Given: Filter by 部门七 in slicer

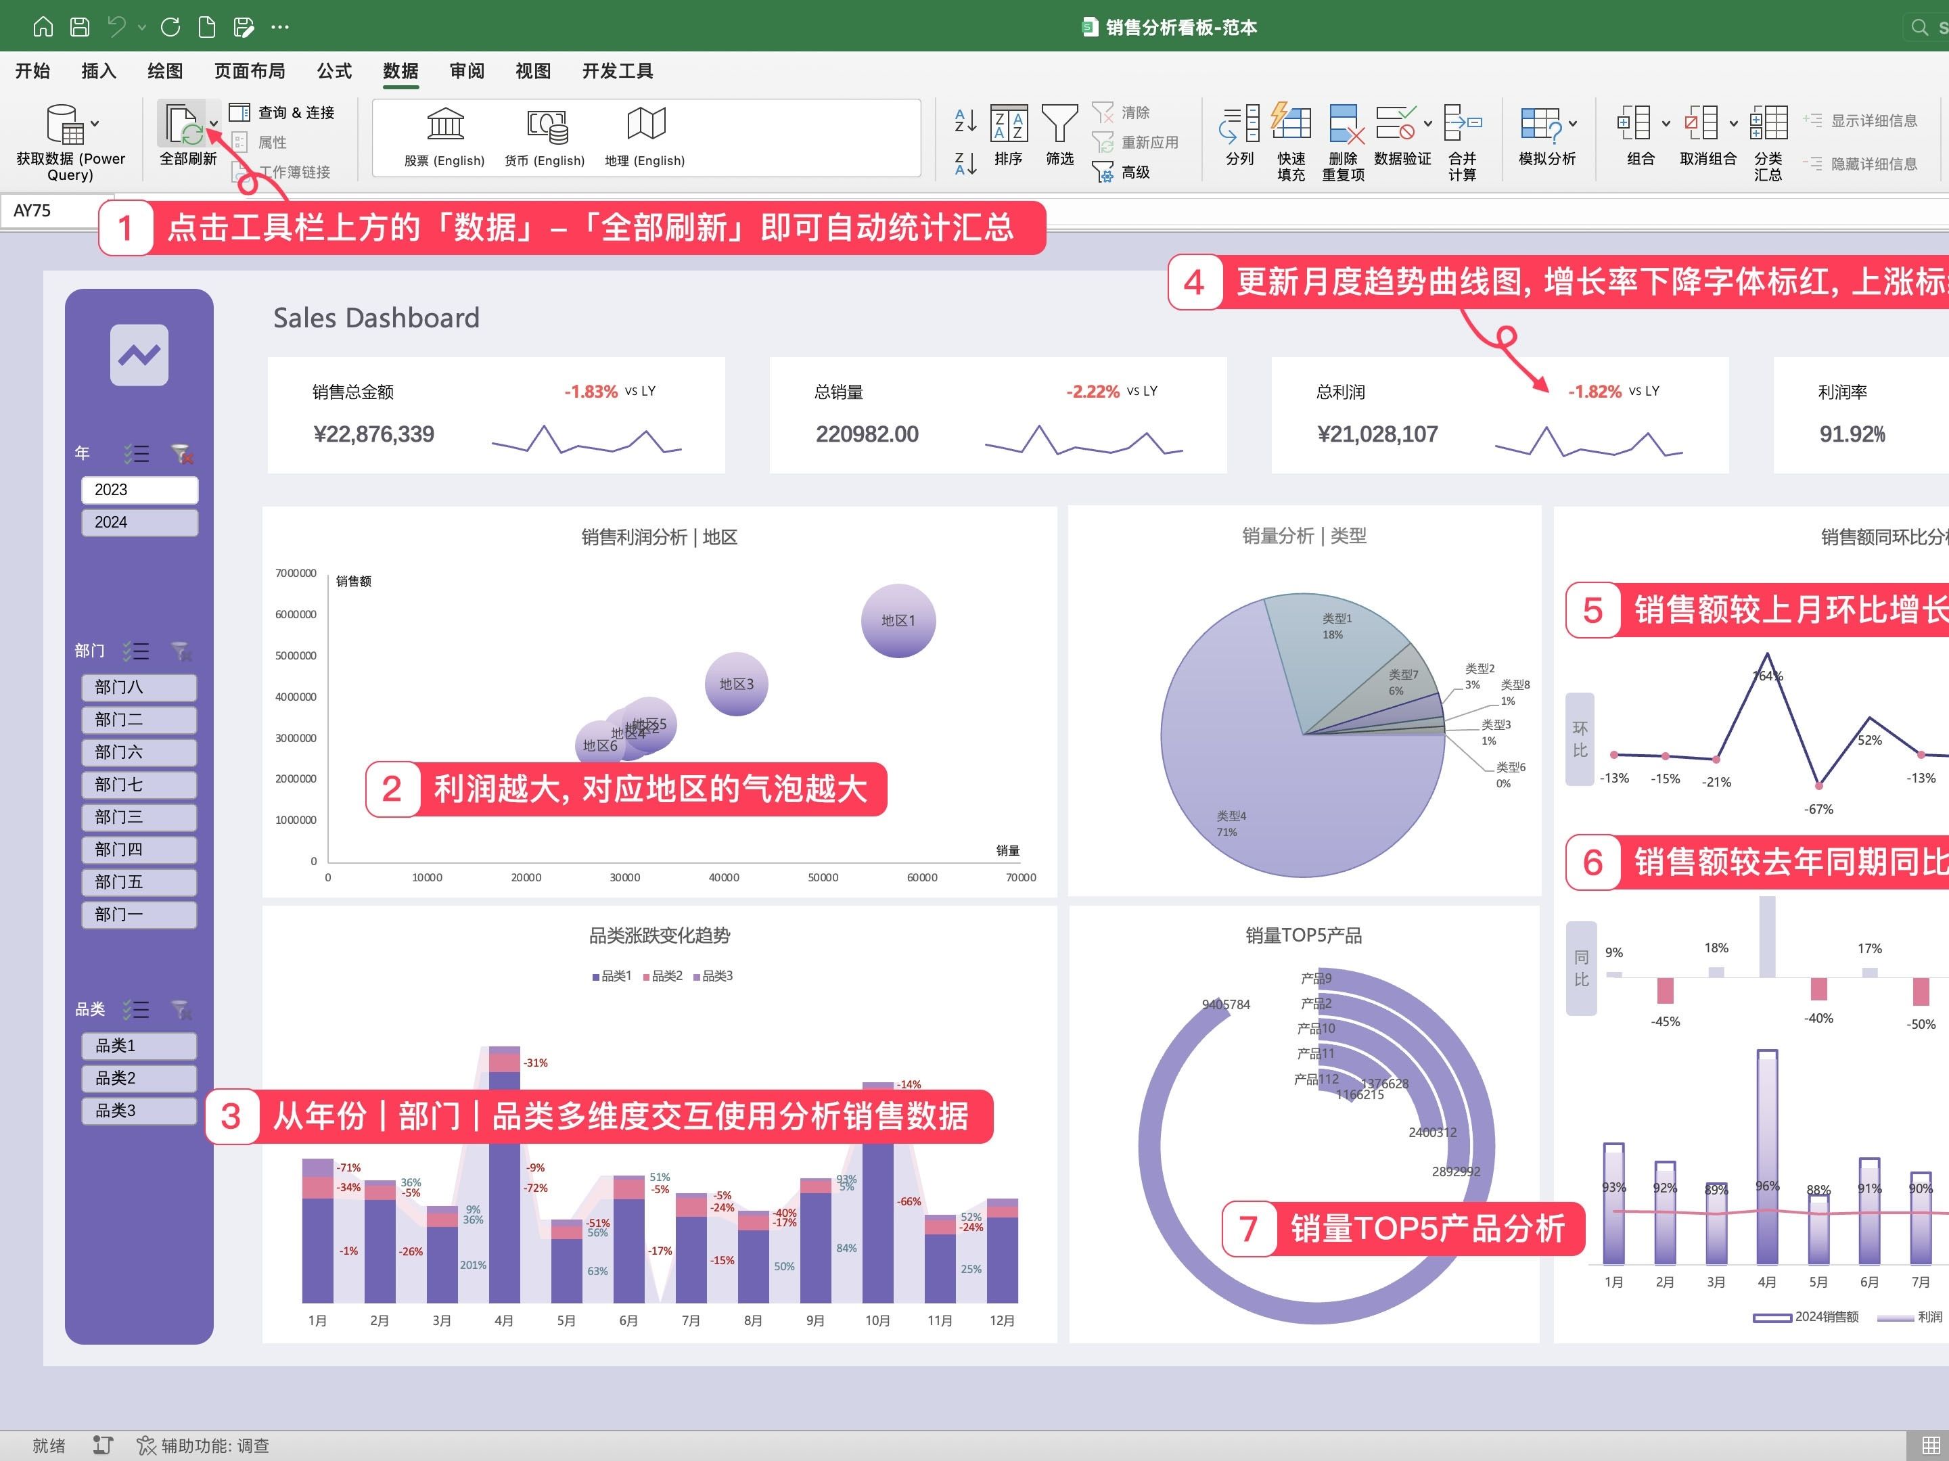Looking at the screenshot, I should (139, 785).
